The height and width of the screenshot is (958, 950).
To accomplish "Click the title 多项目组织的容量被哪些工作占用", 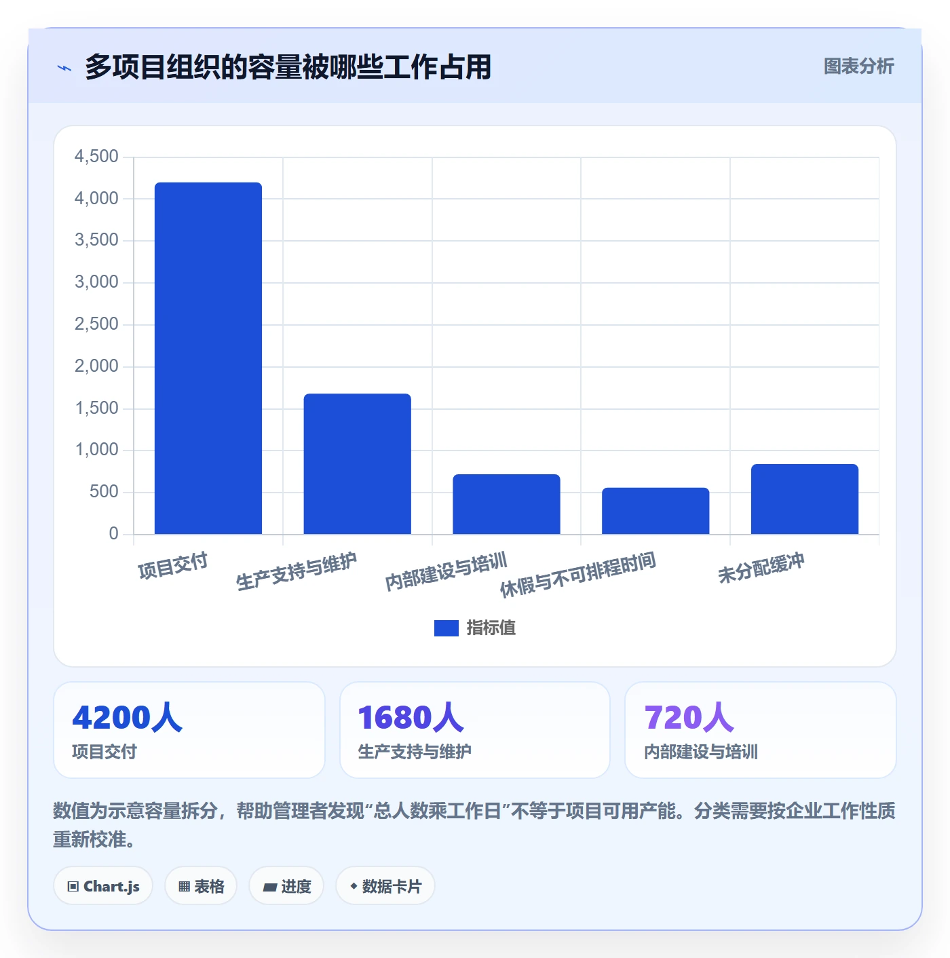I will (288, 67).
